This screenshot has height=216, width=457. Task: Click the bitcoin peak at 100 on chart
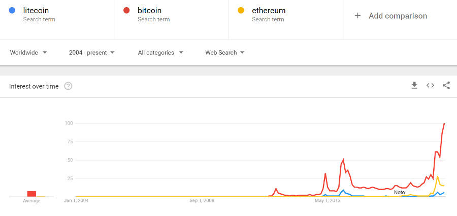coord(444,123)
